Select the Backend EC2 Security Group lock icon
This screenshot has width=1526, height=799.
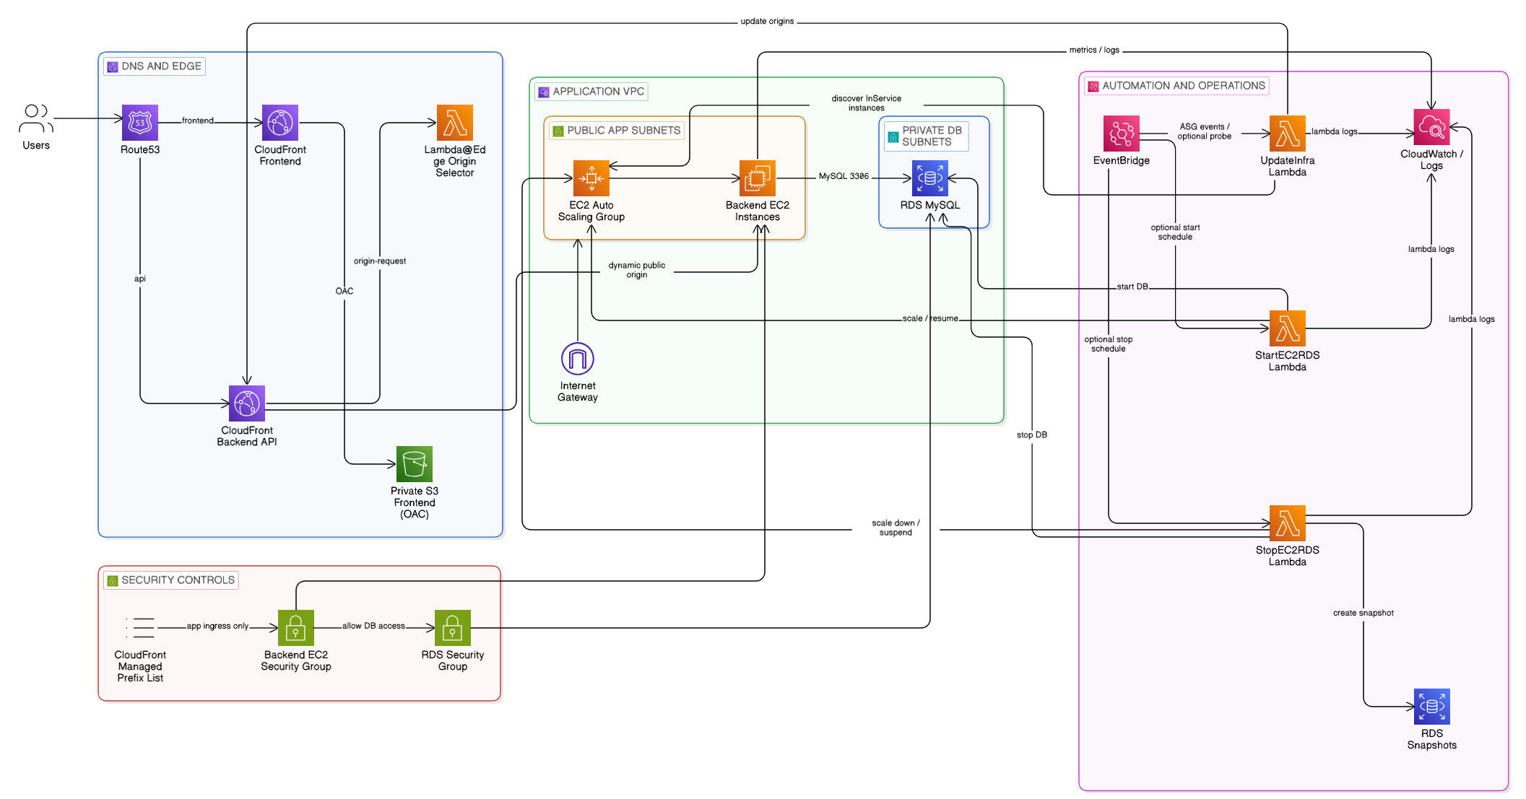coord(295,627)
